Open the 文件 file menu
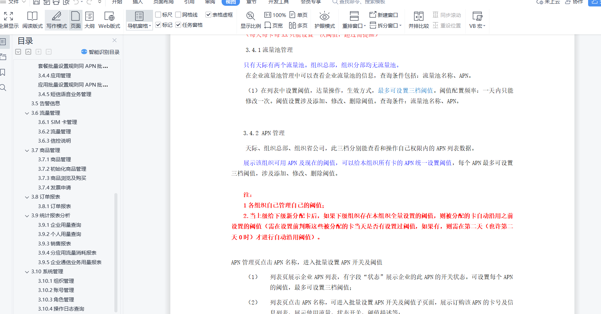601x314 pixels. click(x=14, y=2)
